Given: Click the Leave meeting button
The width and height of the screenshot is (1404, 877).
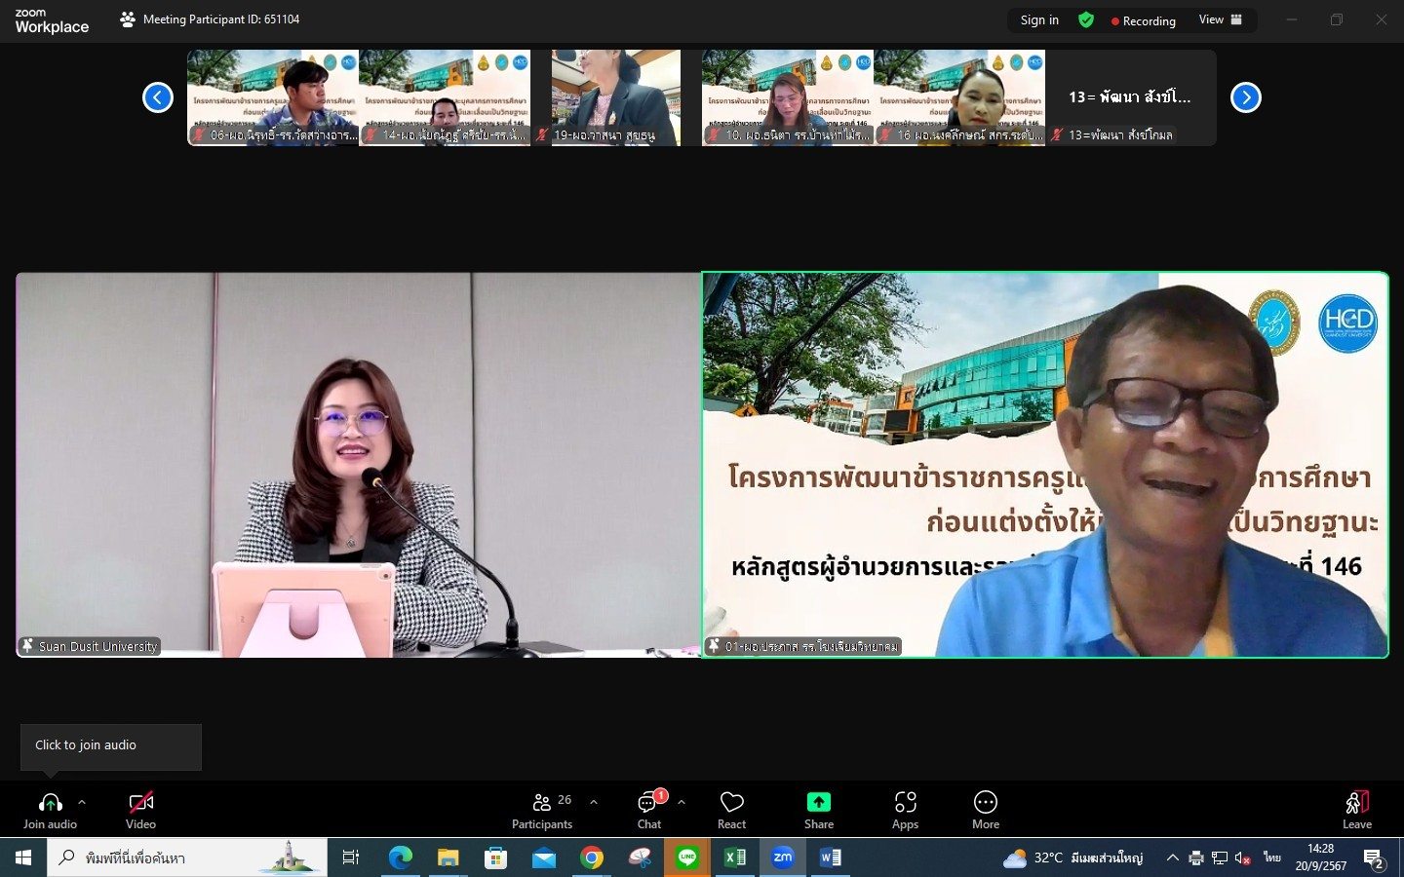Looking at the screenshot, I should 1357,810.
